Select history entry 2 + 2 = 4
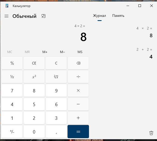Screen dimensions: 157x141 tap(124, 53)
